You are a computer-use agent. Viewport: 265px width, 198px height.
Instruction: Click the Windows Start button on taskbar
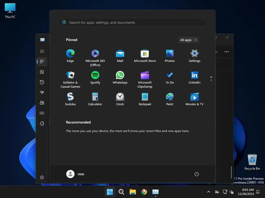tap(110, 192)
